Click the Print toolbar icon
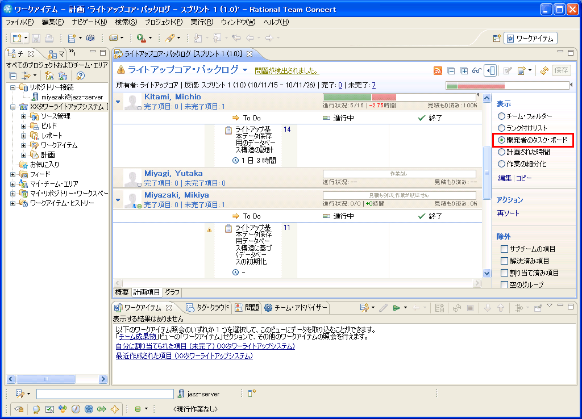582x419 pixels. pos(49,38)
